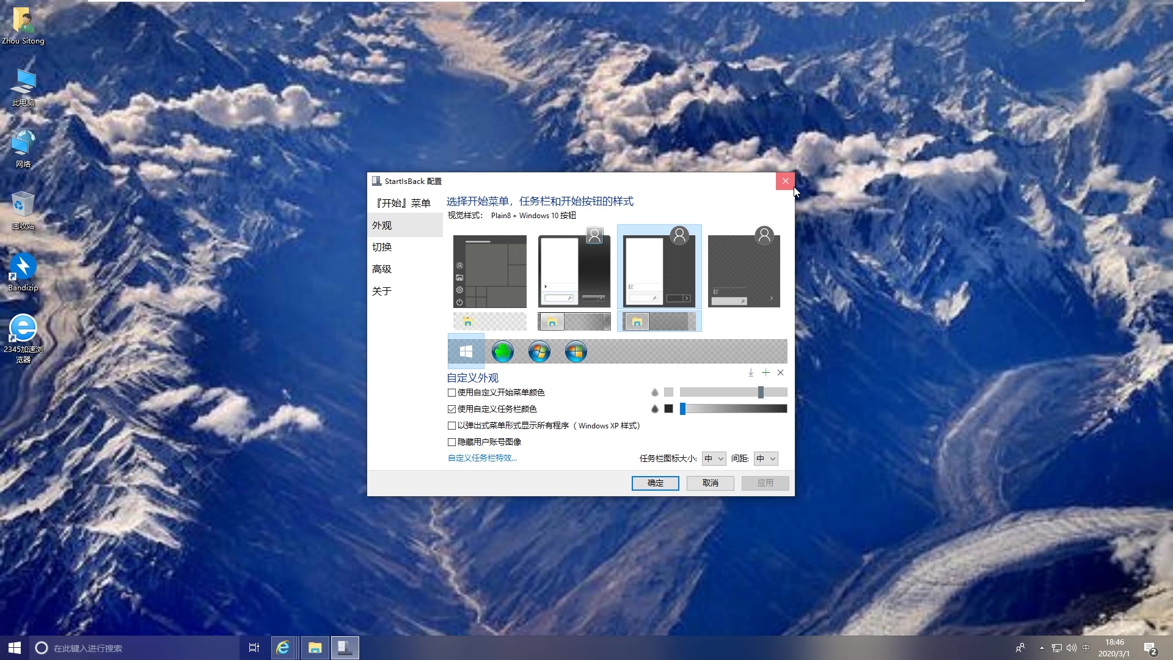Click the 取消 button
Viewport: 1173px width, 660px height.
point(710,483)
